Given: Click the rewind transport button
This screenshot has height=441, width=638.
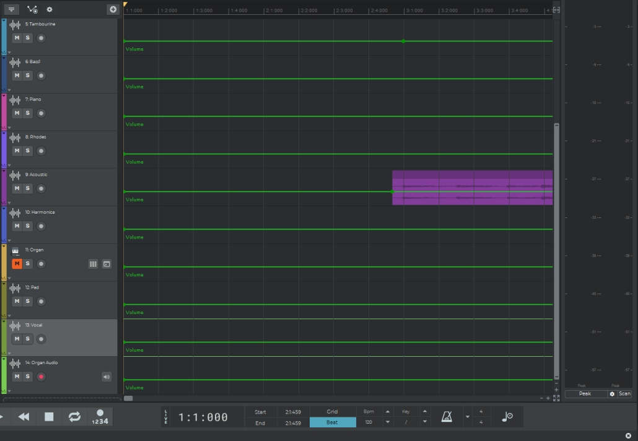Looking at the screenshot, I should click(24, 417).
